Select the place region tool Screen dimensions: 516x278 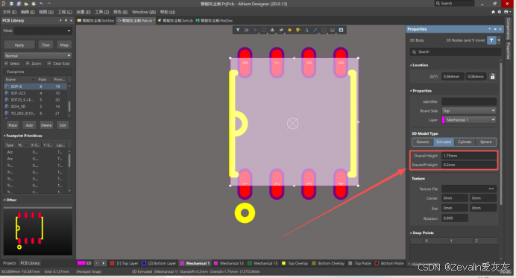[324, 30]
